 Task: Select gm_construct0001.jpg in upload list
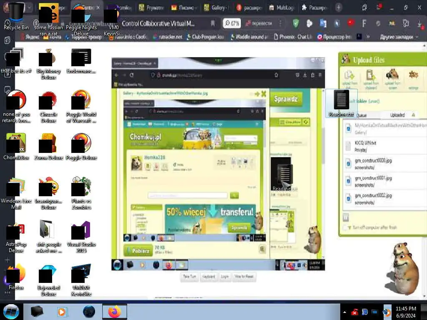(384, 181)
